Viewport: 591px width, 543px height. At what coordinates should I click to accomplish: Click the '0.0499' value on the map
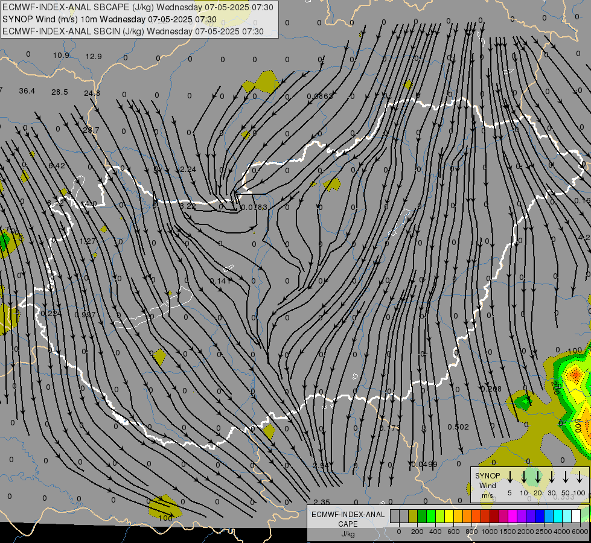point(424,464)
